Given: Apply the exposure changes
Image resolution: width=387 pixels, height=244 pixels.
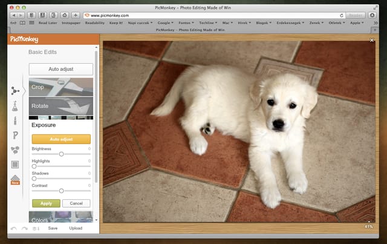Looking at the screenshot, I should (x=46, y=203).
